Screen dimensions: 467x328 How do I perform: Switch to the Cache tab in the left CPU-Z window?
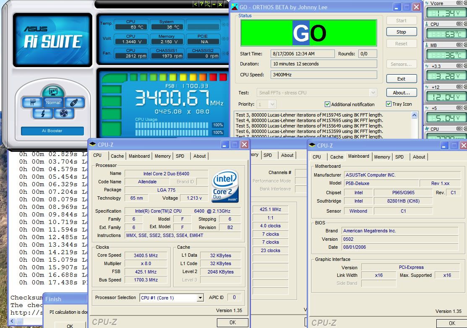(117, 156)
